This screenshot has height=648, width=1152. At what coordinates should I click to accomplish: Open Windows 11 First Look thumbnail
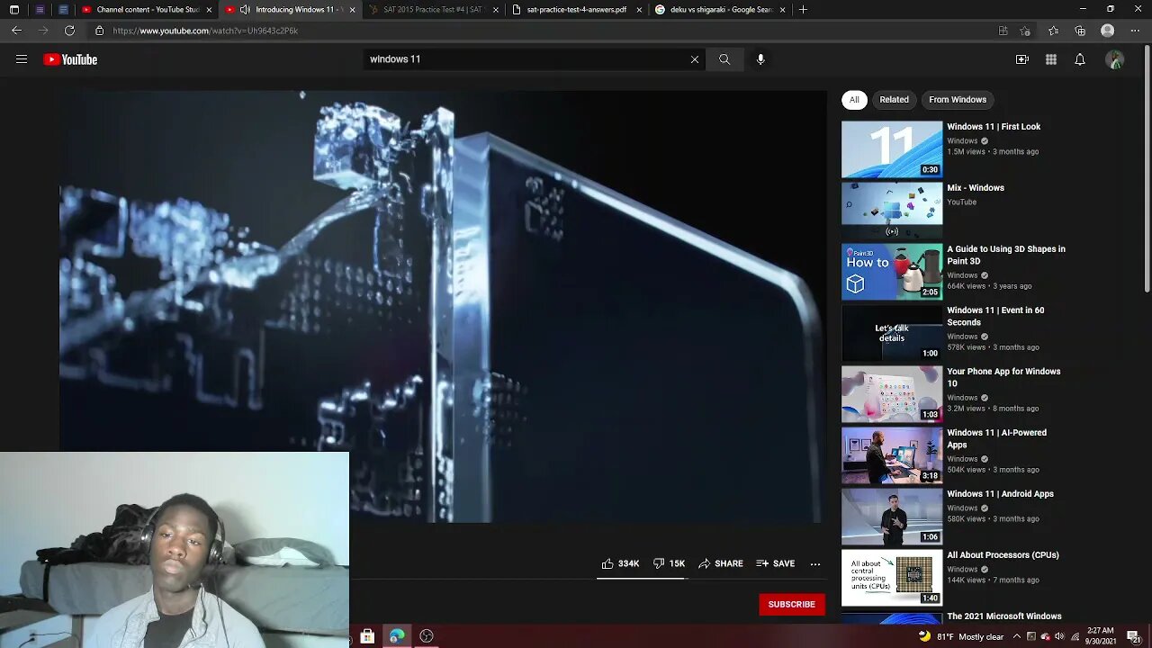pos(892,149)
